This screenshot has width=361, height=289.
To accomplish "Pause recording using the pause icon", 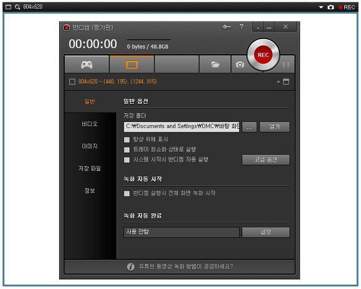I will [286, 65].
